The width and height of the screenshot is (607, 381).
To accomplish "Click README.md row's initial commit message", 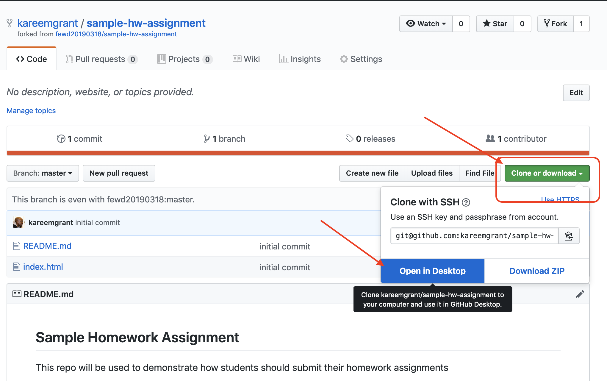I will click(x=285, y=246).
